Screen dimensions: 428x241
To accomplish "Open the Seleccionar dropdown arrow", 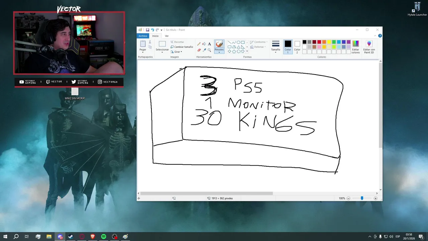I will pos(162,52).
